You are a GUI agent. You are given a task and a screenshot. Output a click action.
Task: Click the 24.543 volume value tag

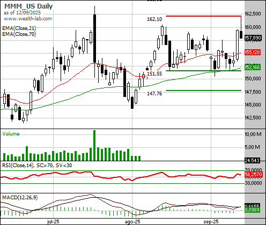click(252, 161)
